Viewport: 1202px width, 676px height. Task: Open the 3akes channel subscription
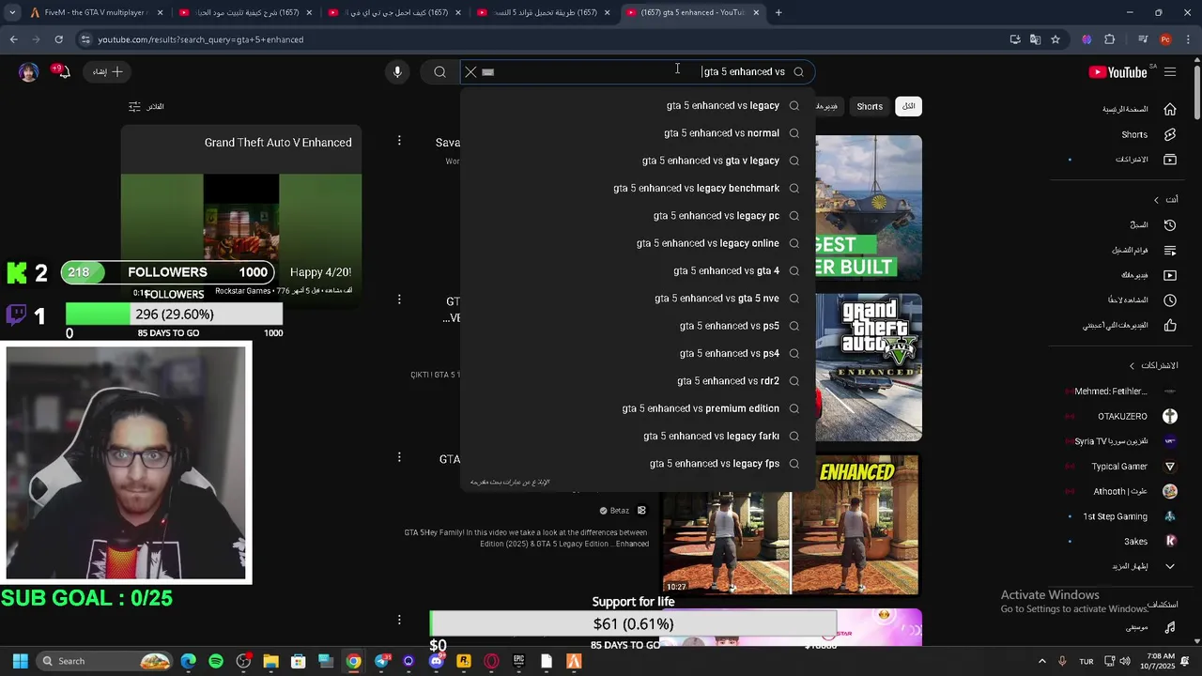[x=1122, y=542]
